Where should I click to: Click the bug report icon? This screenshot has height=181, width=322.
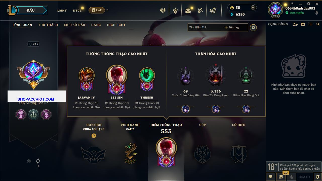click(x=317, y=177)
